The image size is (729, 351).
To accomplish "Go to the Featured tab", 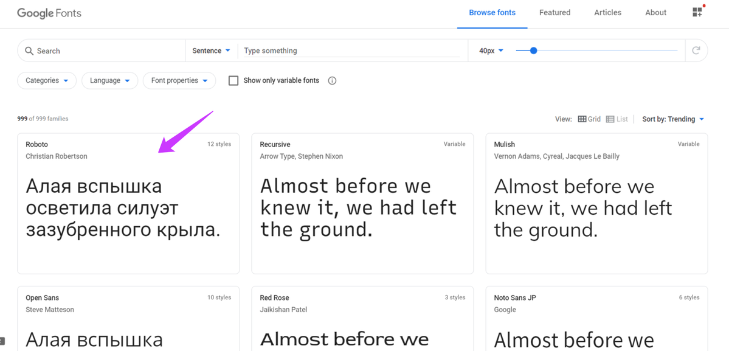I will point(555,13).
